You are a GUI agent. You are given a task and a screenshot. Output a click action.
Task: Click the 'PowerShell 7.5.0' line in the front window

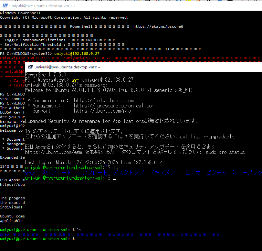[x=46, y=75]
